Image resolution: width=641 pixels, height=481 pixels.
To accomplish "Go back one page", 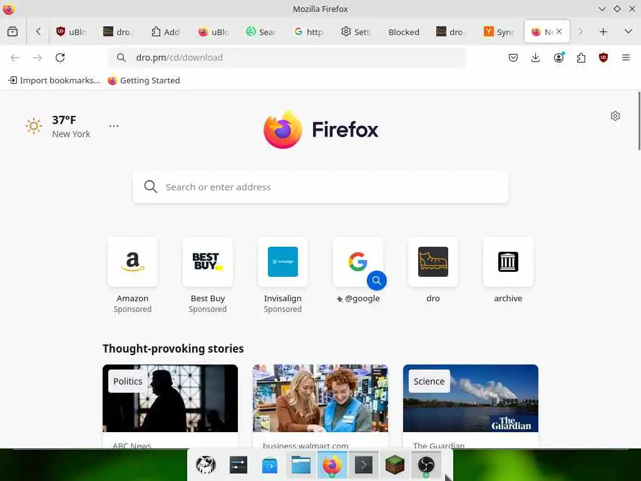I will click(x=15, y=58).
